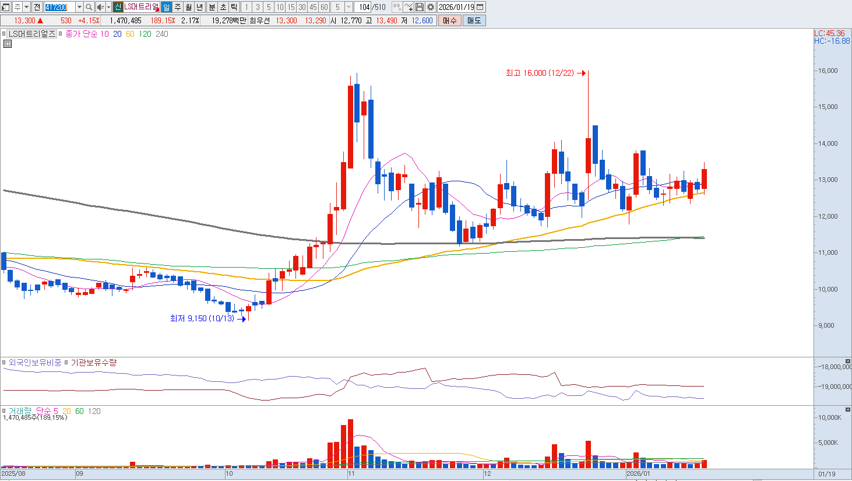The width and height of the screenshot is (852, 481).
Task: Click the add indicator line icon
Action: click(x=409, y=7)
